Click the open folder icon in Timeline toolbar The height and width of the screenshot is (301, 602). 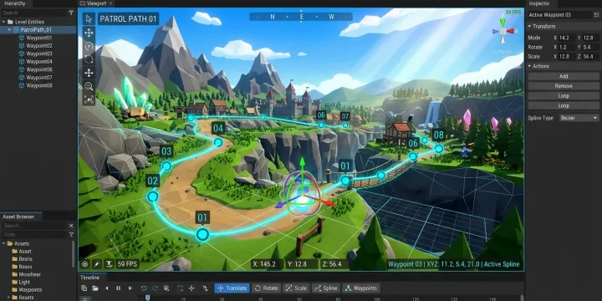[95, 288]
